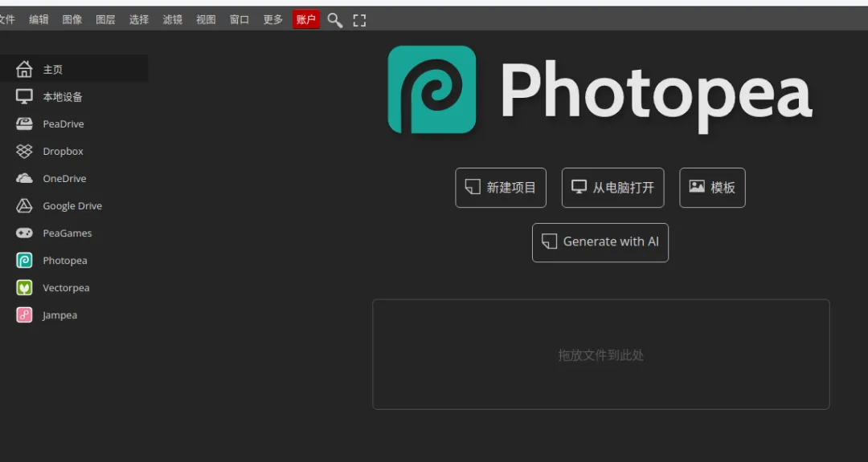Open the 图层 menu

tap(106, 20)
